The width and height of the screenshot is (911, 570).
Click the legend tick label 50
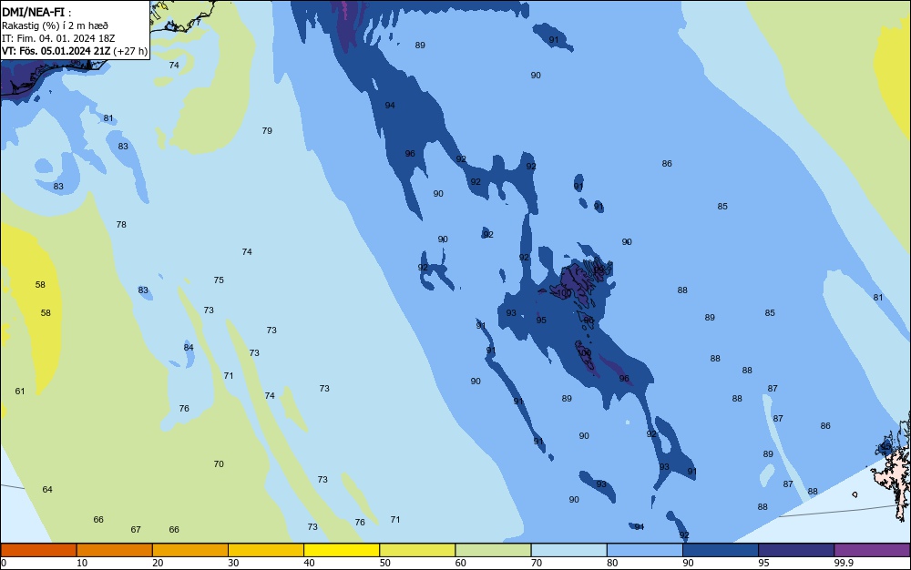pos(384,563)
